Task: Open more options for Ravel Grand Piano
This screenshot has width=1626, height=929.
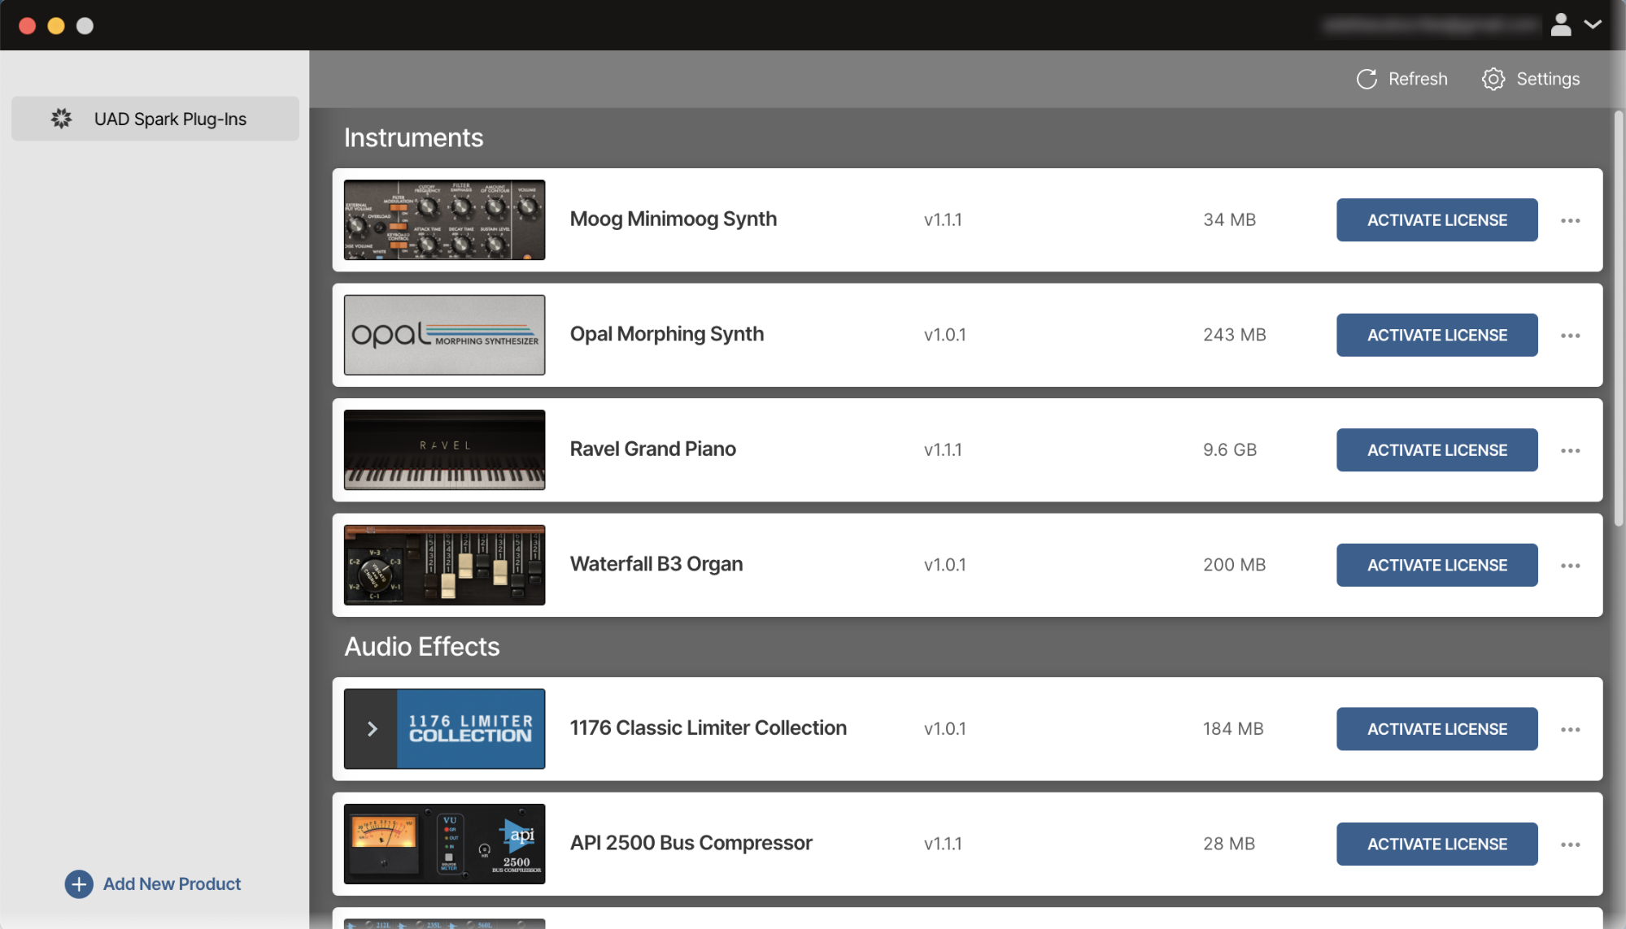Action: click(x=1570, y=450)
